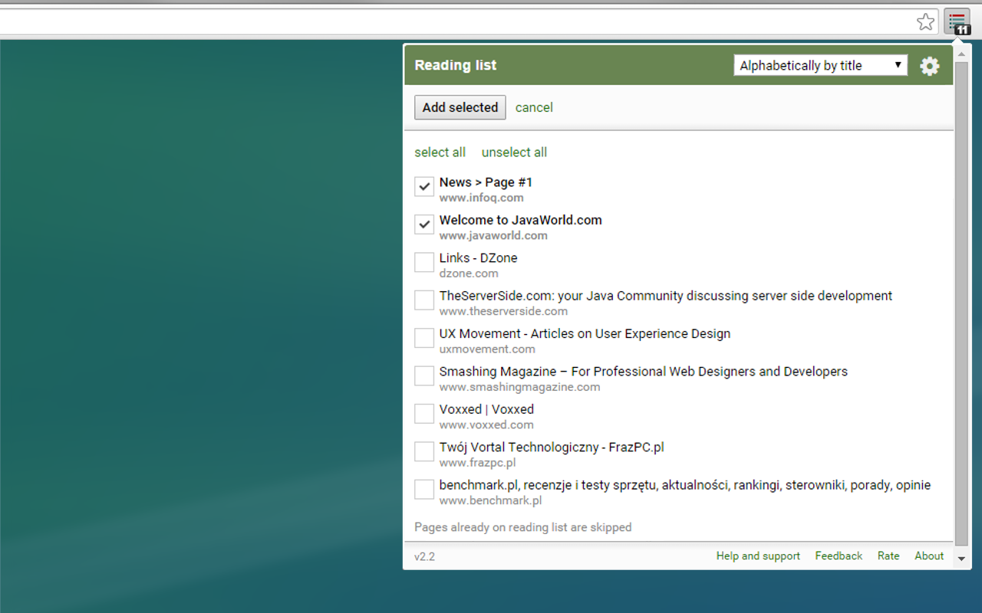982x613 pixels.
Task: Click the www.frazpc.pl URL text
Action: [477, 463]
